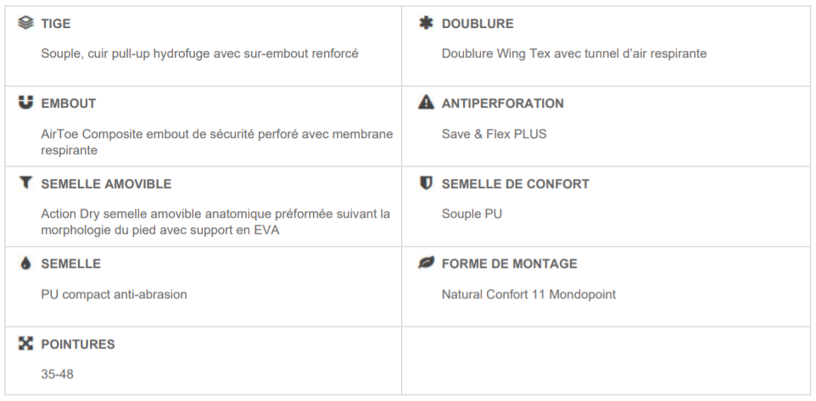Select the DOUBLURE heading text
816x401 pixels.
(478, 24)
